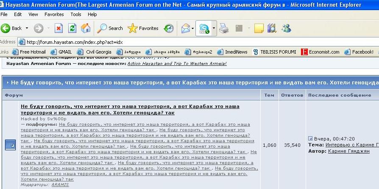Viewport: 379px width, 189px height.
Task: Launch the Messenger people icon
Action: coord(287,28)
